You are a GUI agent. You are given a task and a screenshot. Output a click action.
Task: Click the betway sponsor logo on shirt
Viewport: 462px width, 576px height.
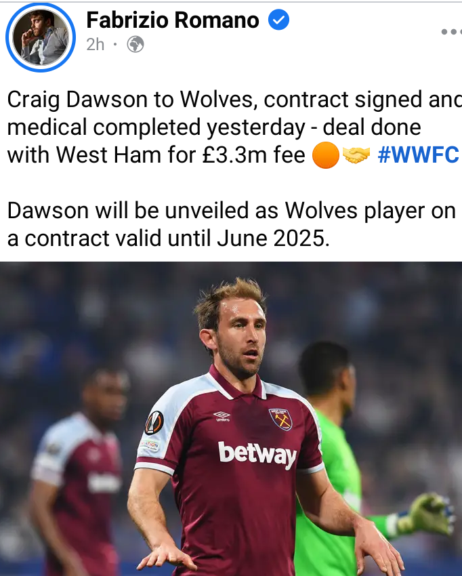point(257,455)
